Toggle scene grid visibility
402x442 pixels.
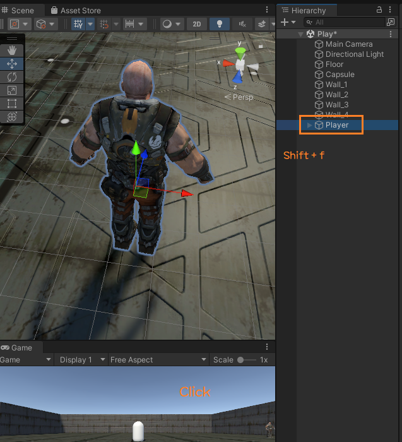click(x=78, y=24)
